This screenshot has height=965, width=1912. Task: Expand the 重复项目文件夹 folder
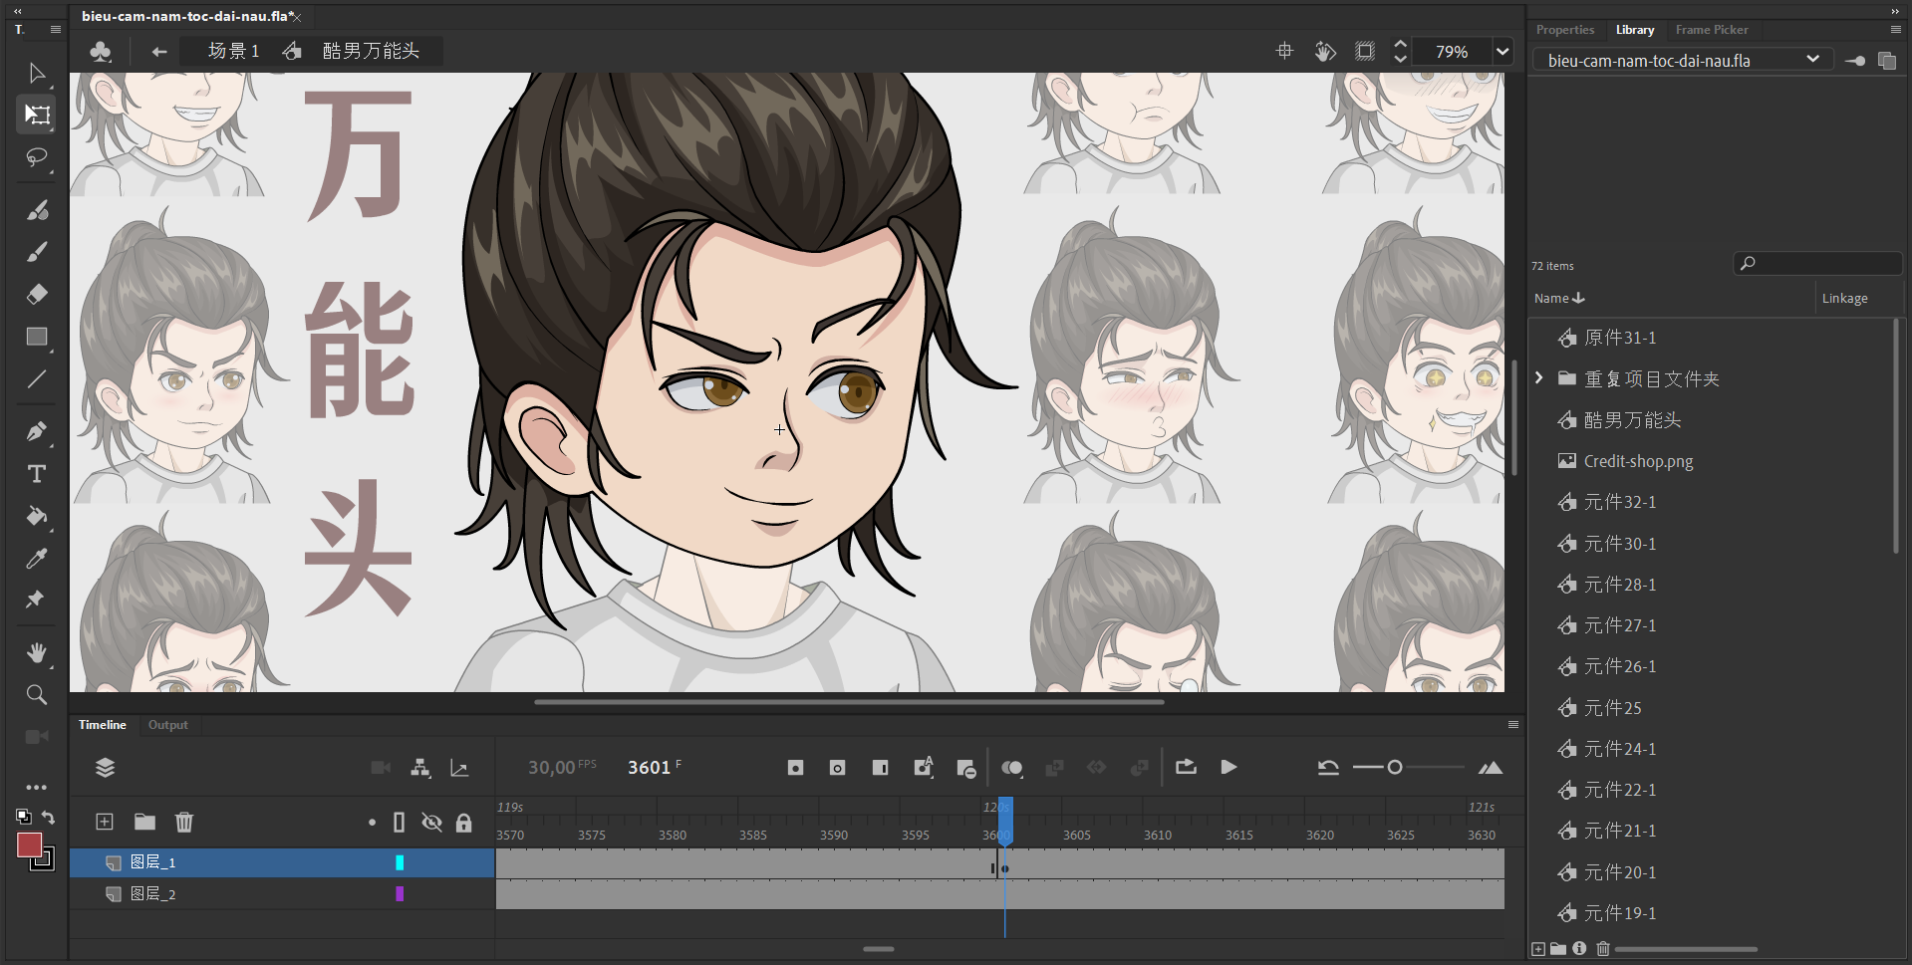1539,378
